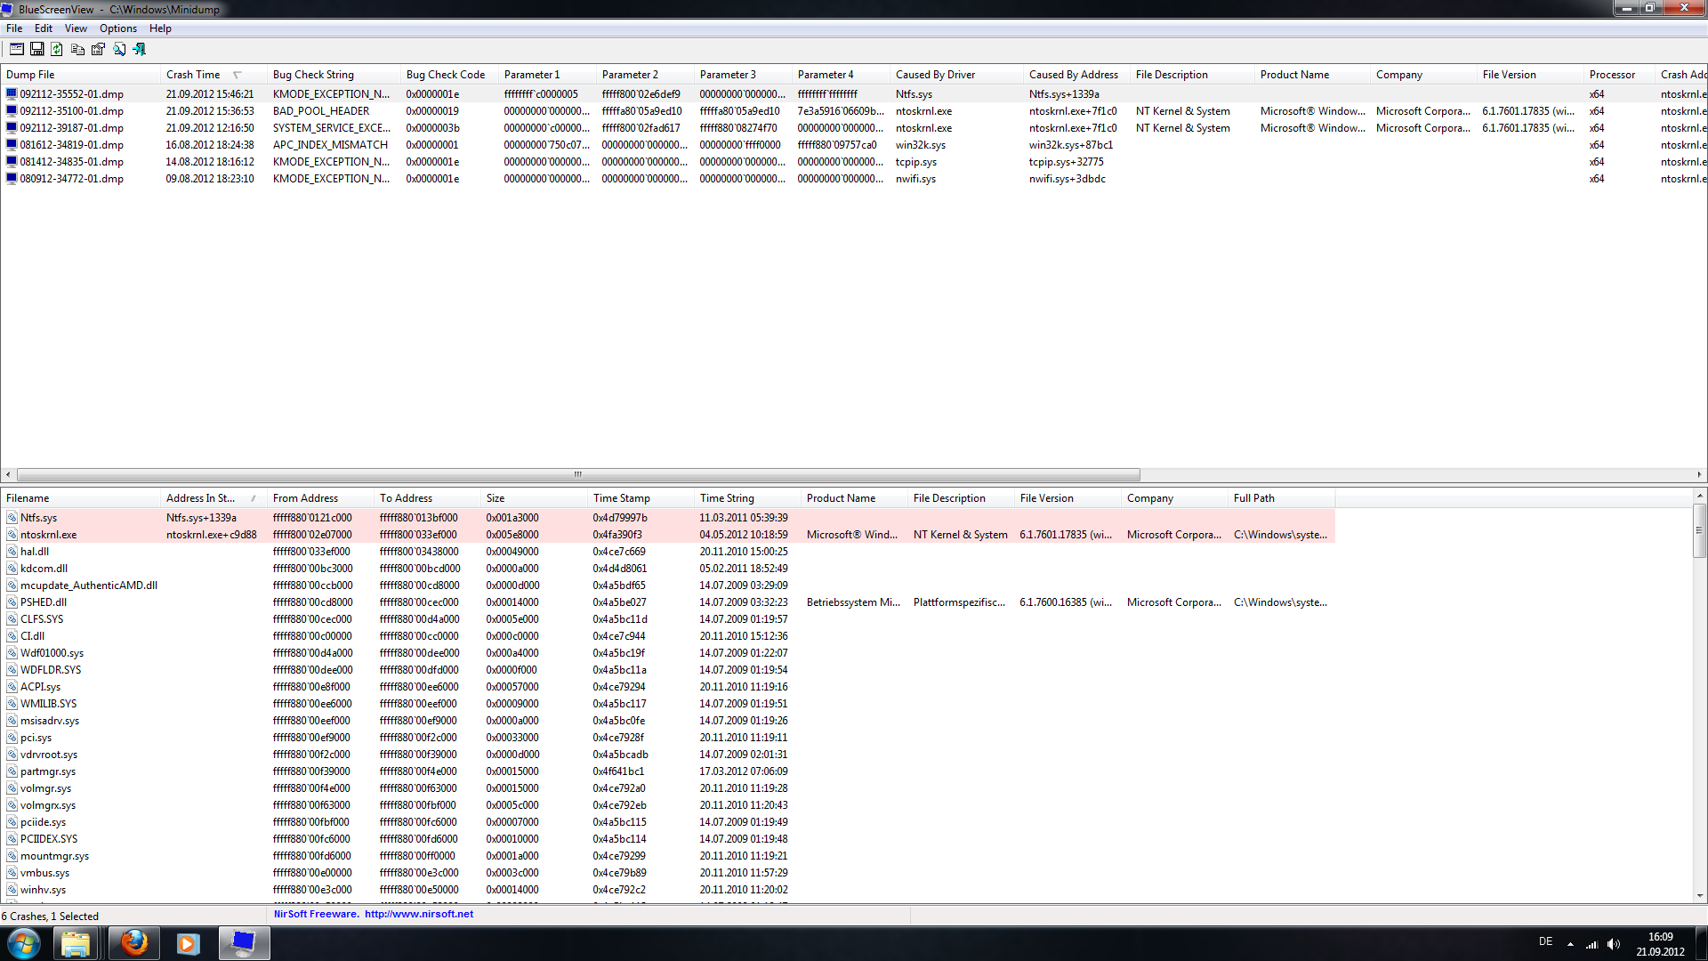Open the Options menu
1708x961 pixels.
(x=118, y=28)
